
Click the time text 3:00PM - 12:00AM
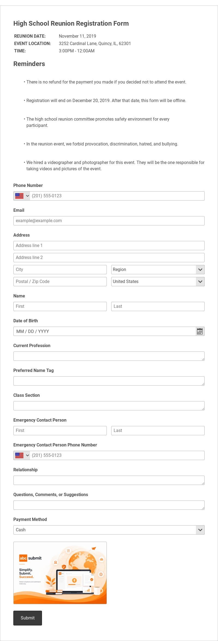[x=77, y=51]
